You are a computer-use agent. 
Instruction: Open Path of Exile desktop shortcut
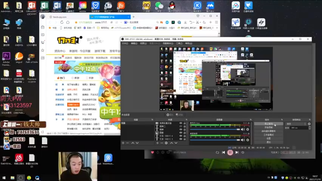[32, 58]
